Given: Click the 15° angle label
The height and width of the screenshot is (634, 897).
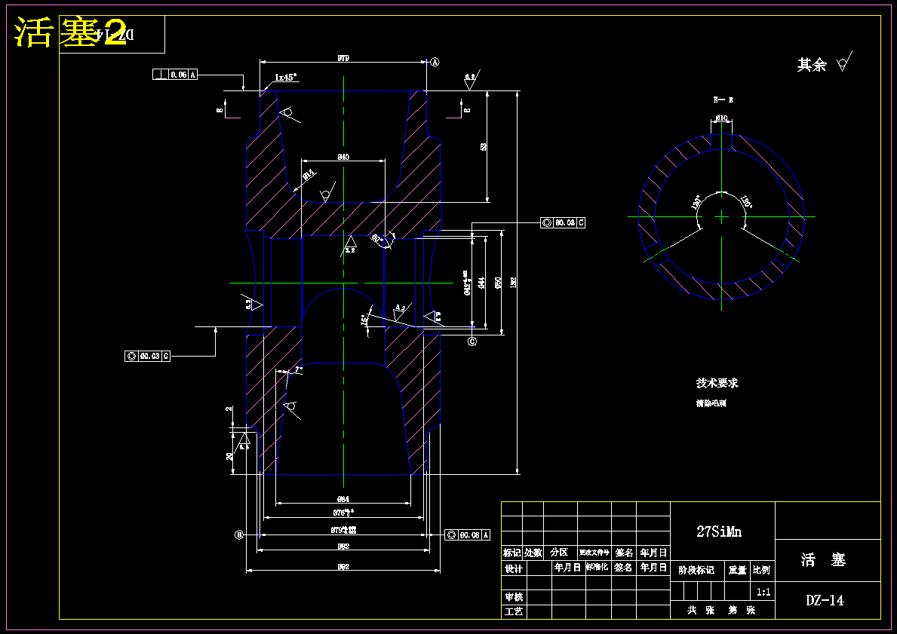Looking at the screenshot, I should 364,320.
